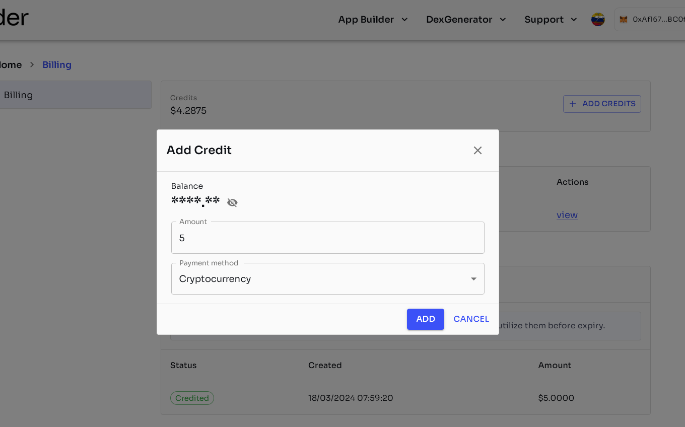Show the hidden Balance using eye icon
This screenshot has height=427, width=685.
coord(232,202)
